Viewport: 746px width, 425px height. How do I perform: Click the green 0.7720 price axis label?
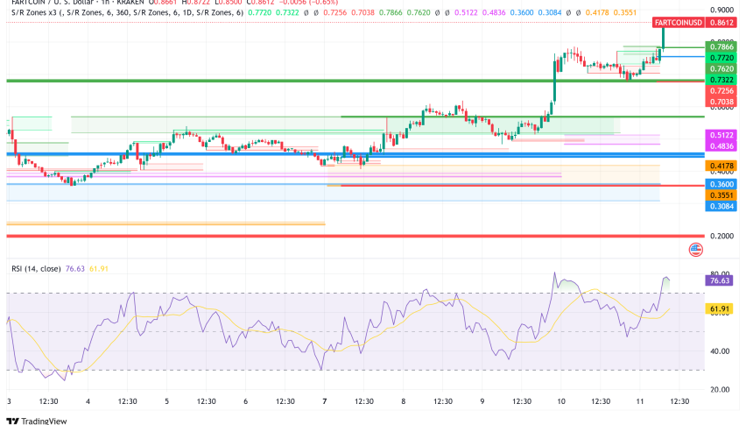(x=721, y=58)
